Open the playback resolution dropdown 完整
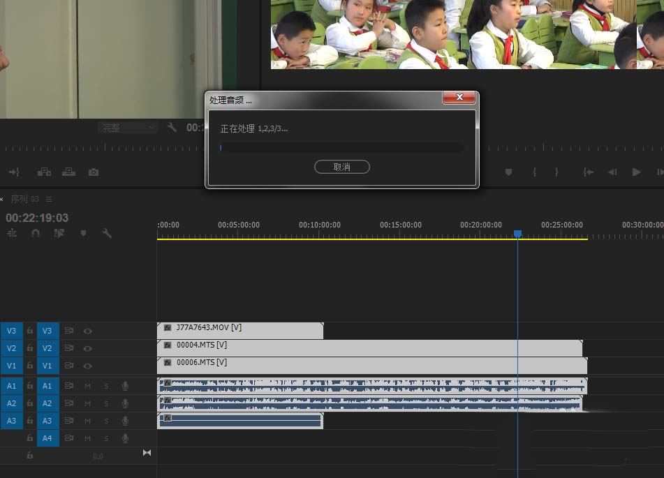 [128, 128]
